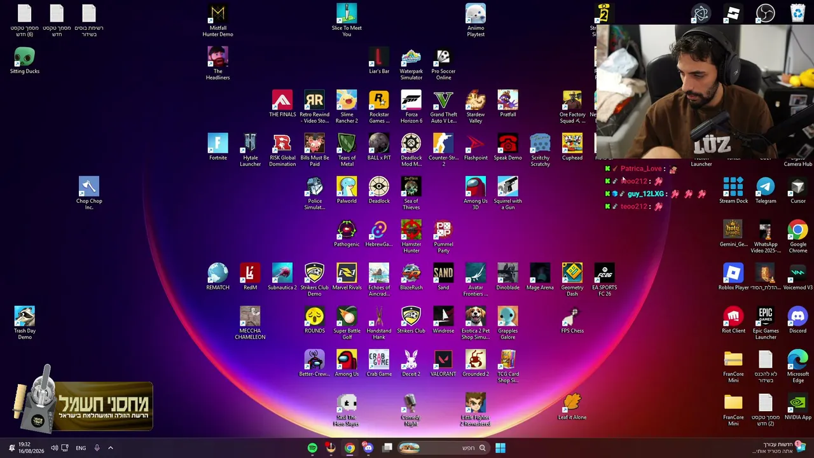Click the Google Chrome desktop shortcut
Viewport: 814px width, 458px height.
797,237
